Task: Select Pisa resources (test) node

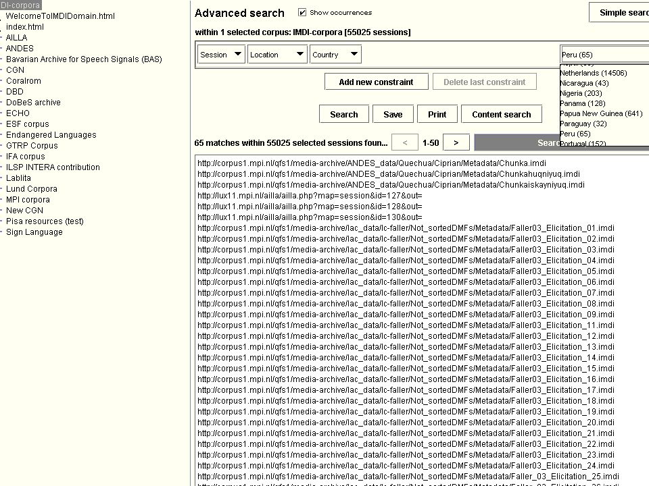Action: coord(45,221)
